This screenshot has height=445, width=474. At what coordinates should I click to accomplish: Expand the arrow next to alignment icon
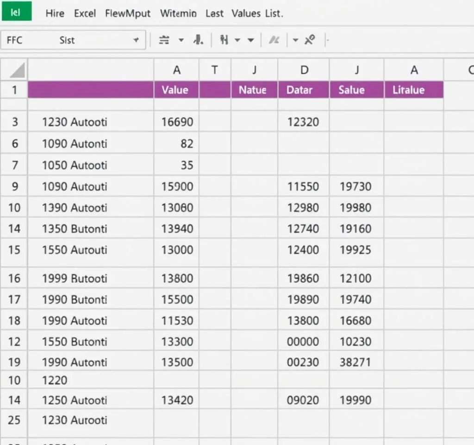pyautogui.click(x=181, y=40)
